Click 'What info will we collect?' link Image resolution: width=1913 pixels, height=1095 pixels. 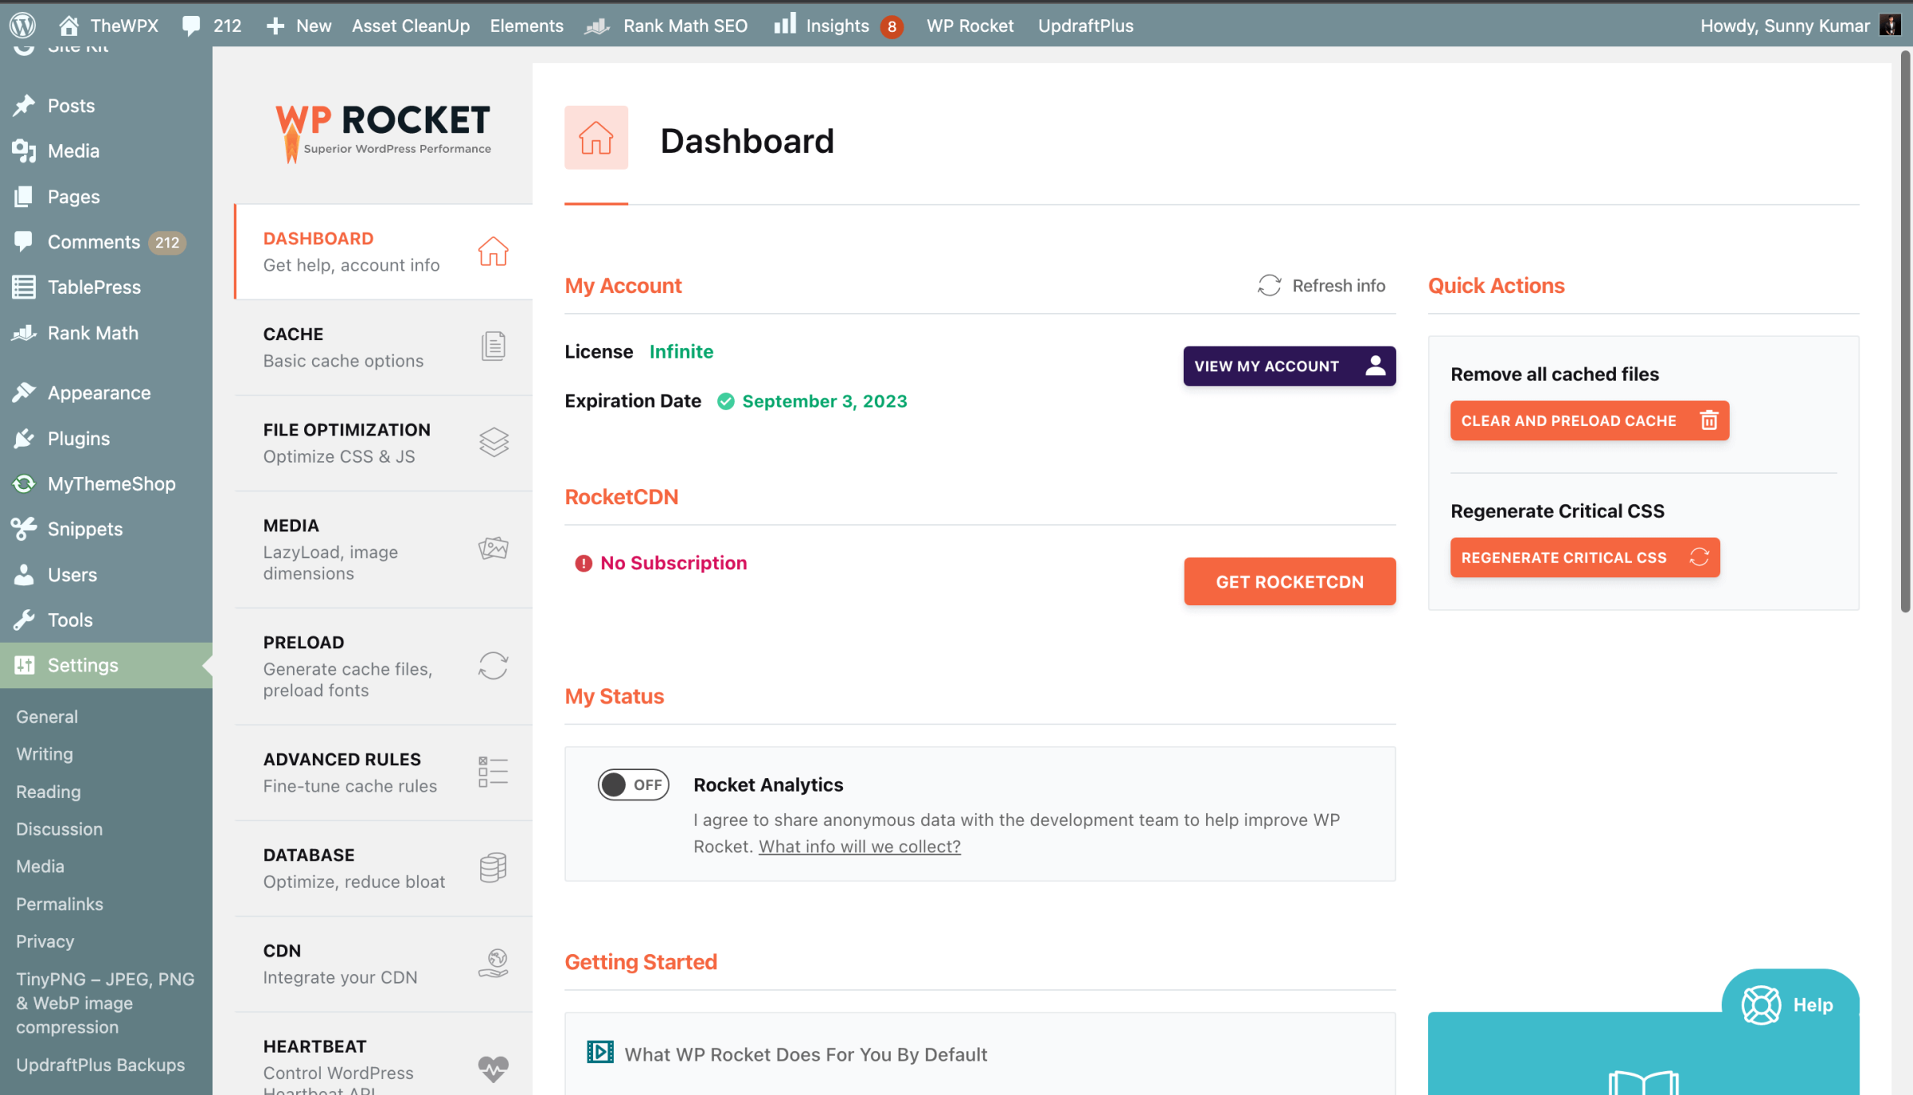[859, 846]
